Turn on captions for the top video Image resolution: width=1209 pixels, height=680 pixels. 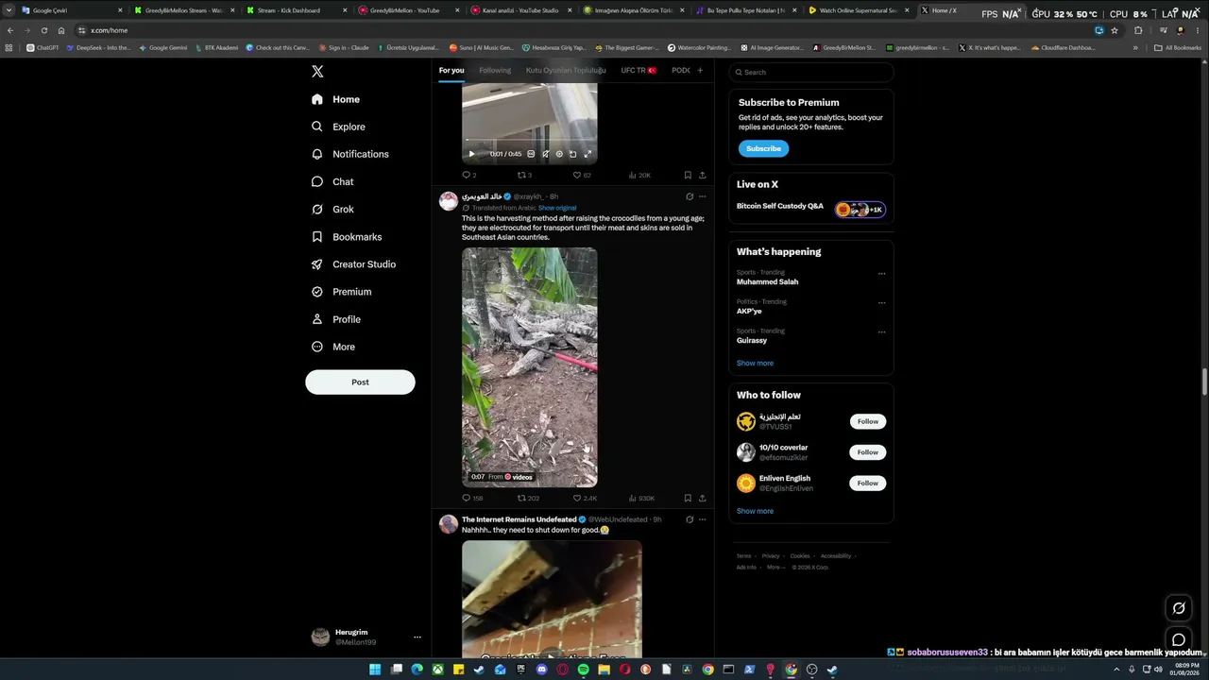[x=531, y=154]
